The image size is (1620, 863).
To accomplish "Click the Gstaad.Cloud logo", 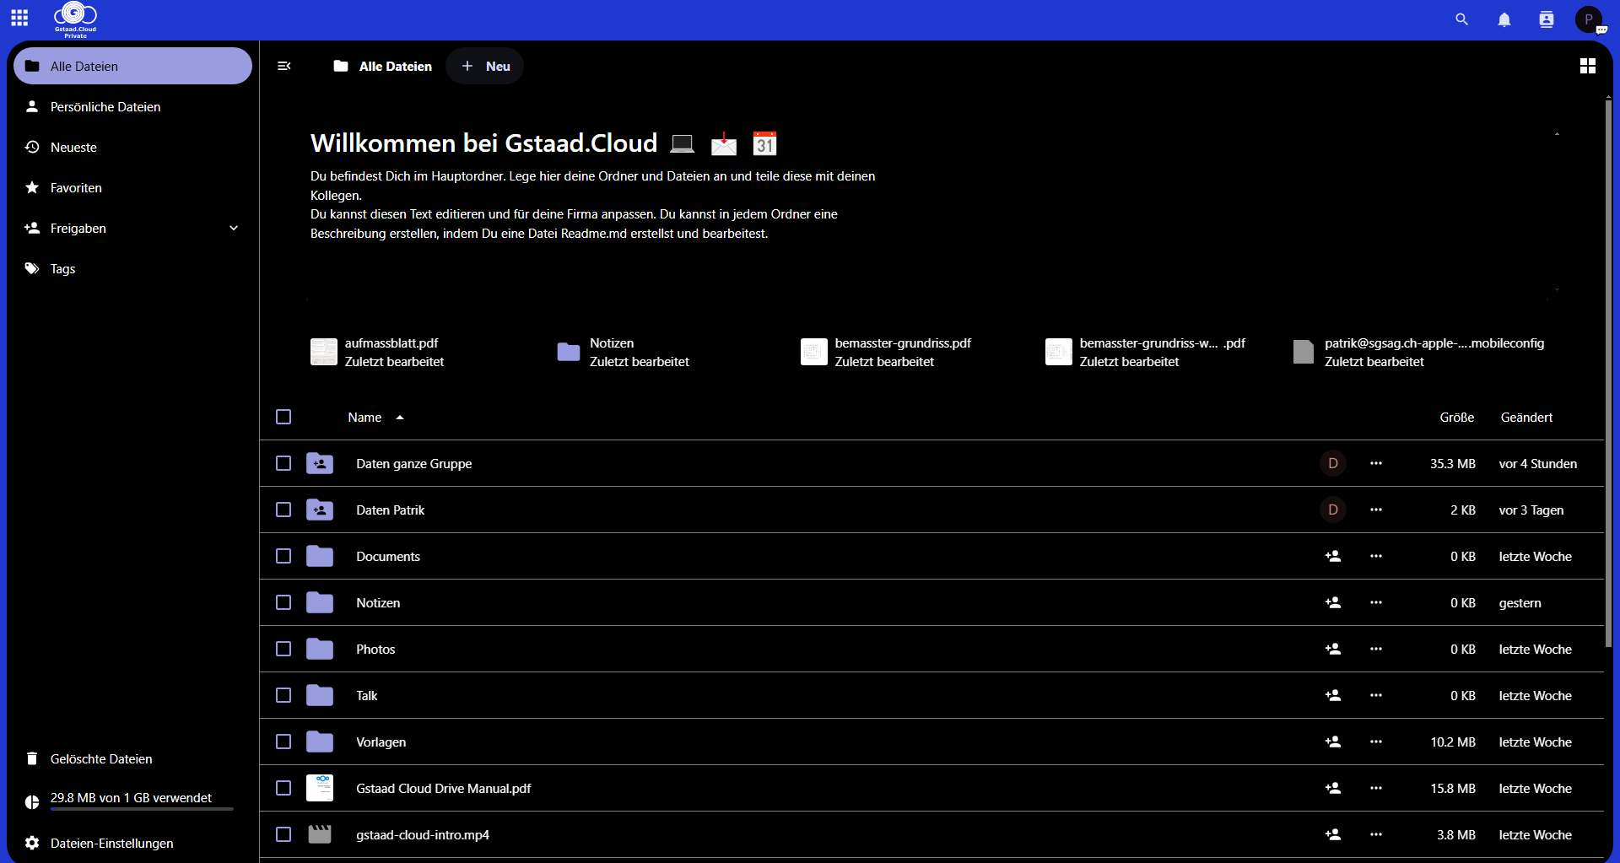I will 75,19.
